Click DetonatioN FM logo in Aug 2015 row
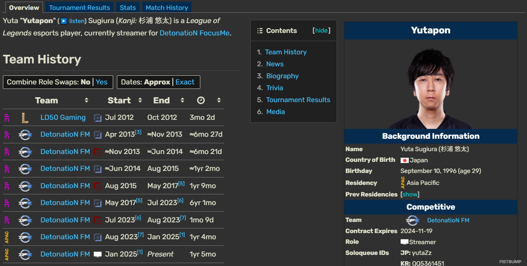This screenshot has width=527, height=266. (x=25, y=186)
